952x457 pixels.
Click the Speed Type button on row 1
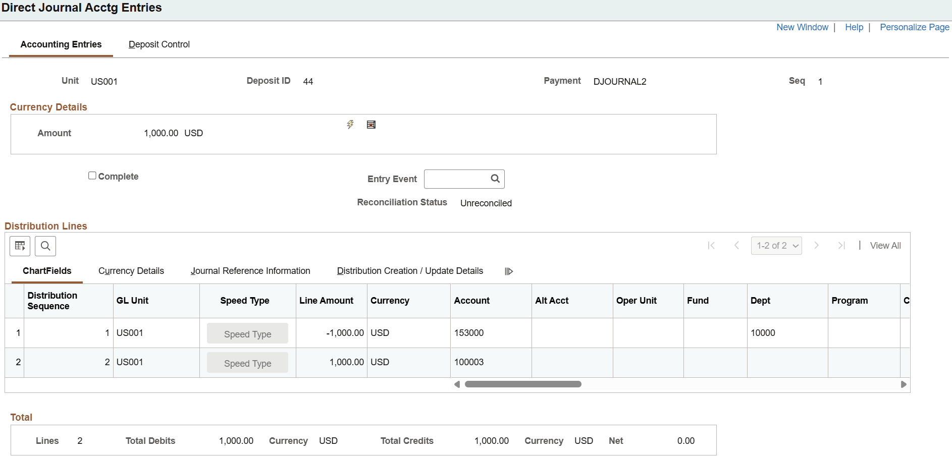[247, 333]
